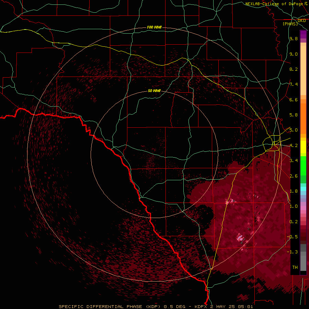
Task: Click the -0.5 color scale label
Action: click(x=292, y=237)
